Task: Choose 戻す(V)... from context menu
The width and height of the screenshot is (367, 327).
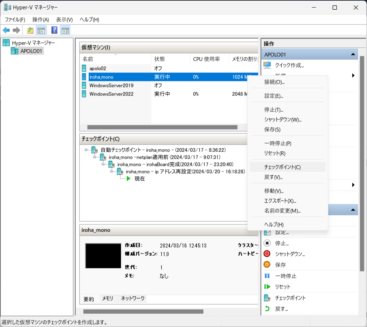Action: [288, 177]
